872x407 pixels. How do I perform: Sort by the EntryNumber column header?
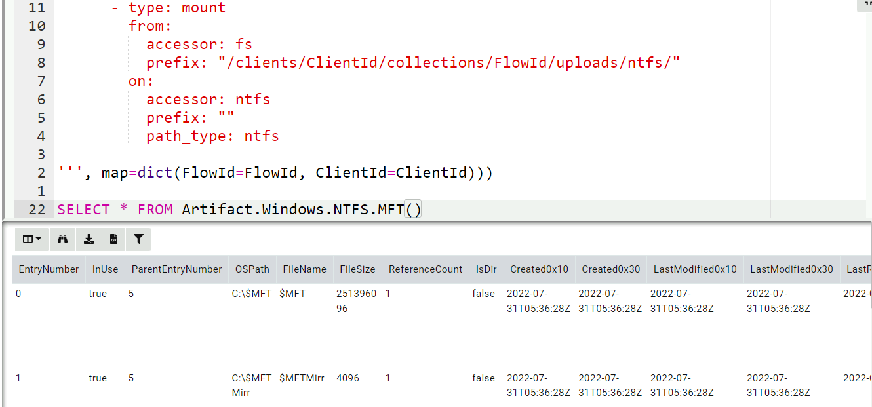click(48, 269)
